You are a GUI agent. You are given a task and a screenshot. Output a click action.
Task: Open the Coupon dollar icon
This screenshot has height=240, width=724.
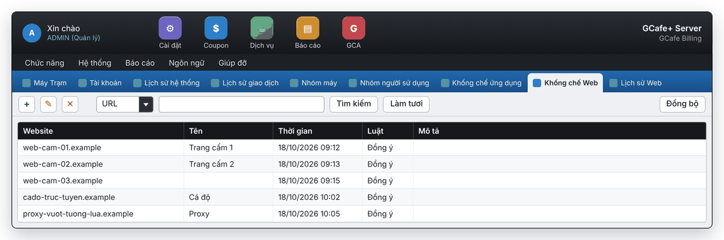point(216,28)
